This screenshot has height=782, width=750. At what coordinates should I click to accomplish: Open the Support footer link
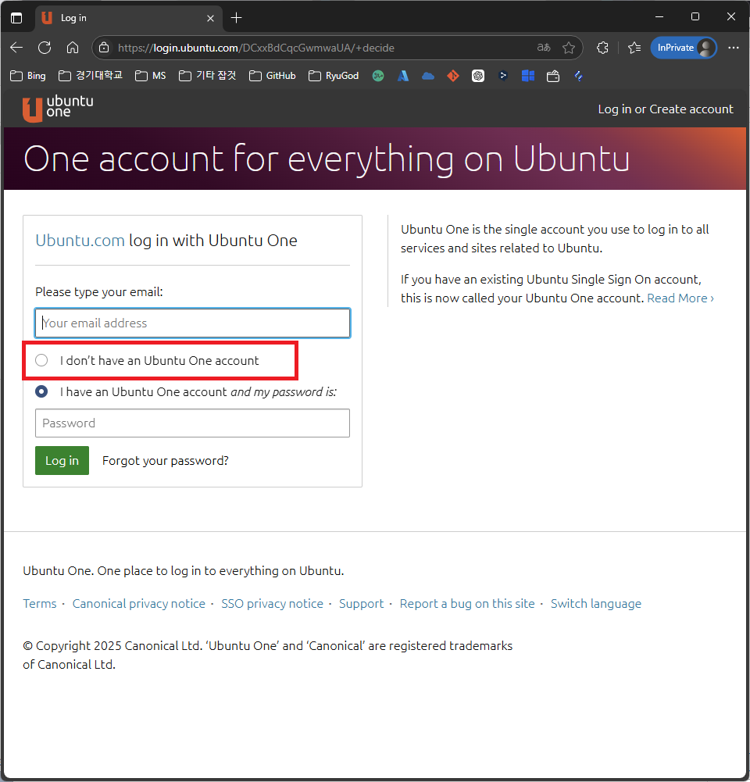362,603
